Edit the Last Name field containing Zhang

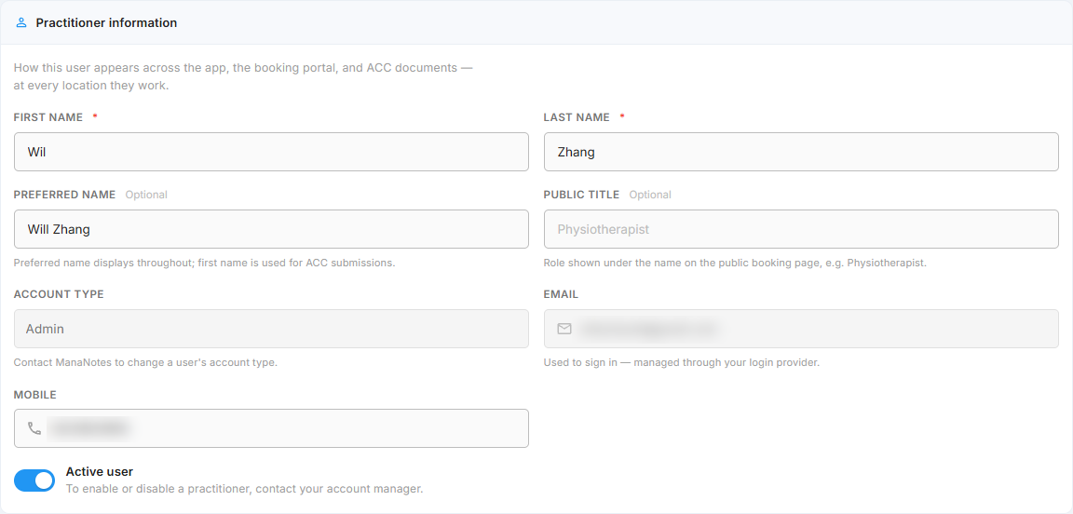[801, 152]
